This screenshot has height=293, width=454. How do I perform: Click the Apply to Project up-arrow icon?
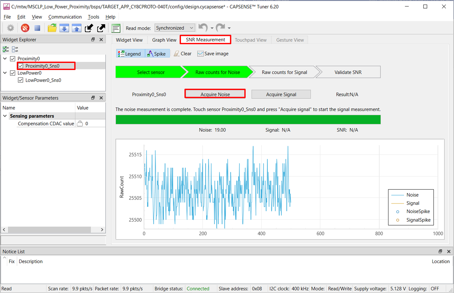click(76, 28)
